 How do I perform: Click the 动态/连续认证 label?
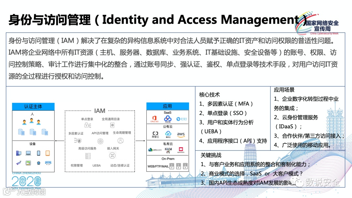(x=120, y=165)
